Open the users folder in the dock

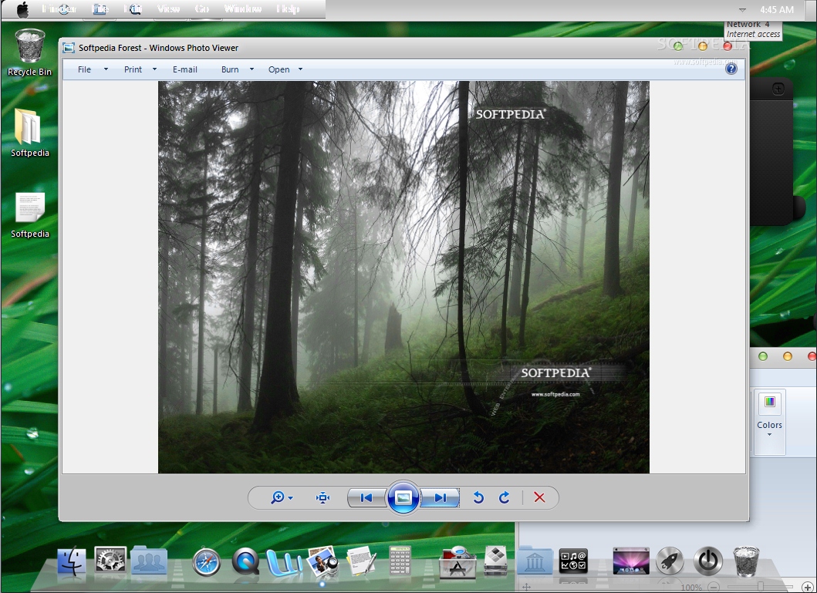pyautogui.click(x=149, y=560)
